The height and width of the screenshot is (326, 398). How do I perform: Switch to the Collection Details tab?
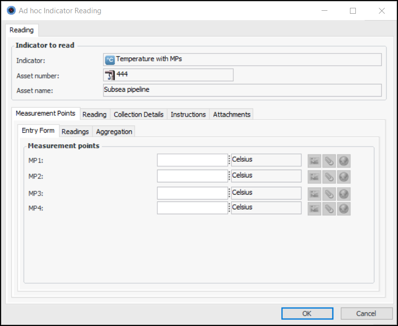coord(139,114)
